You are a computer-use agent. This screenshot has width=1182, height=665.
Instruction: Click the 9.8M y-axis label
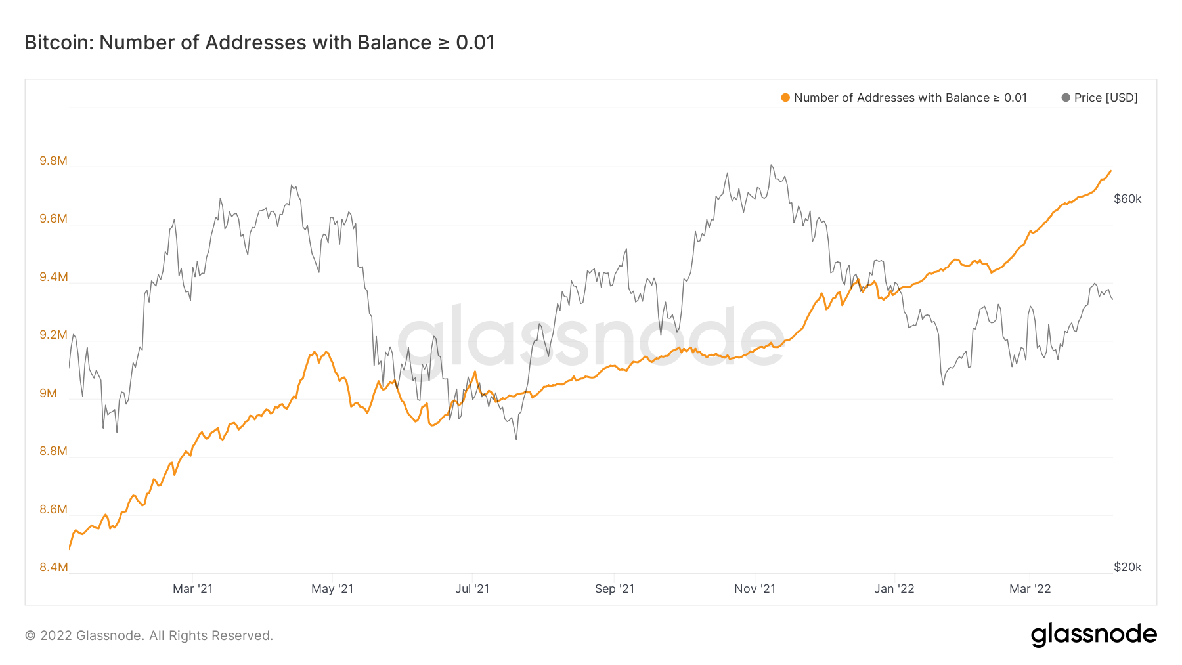tap(53, 161)
